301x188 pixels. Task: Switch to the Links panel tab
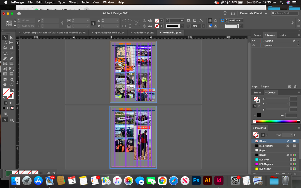[282, 35]
